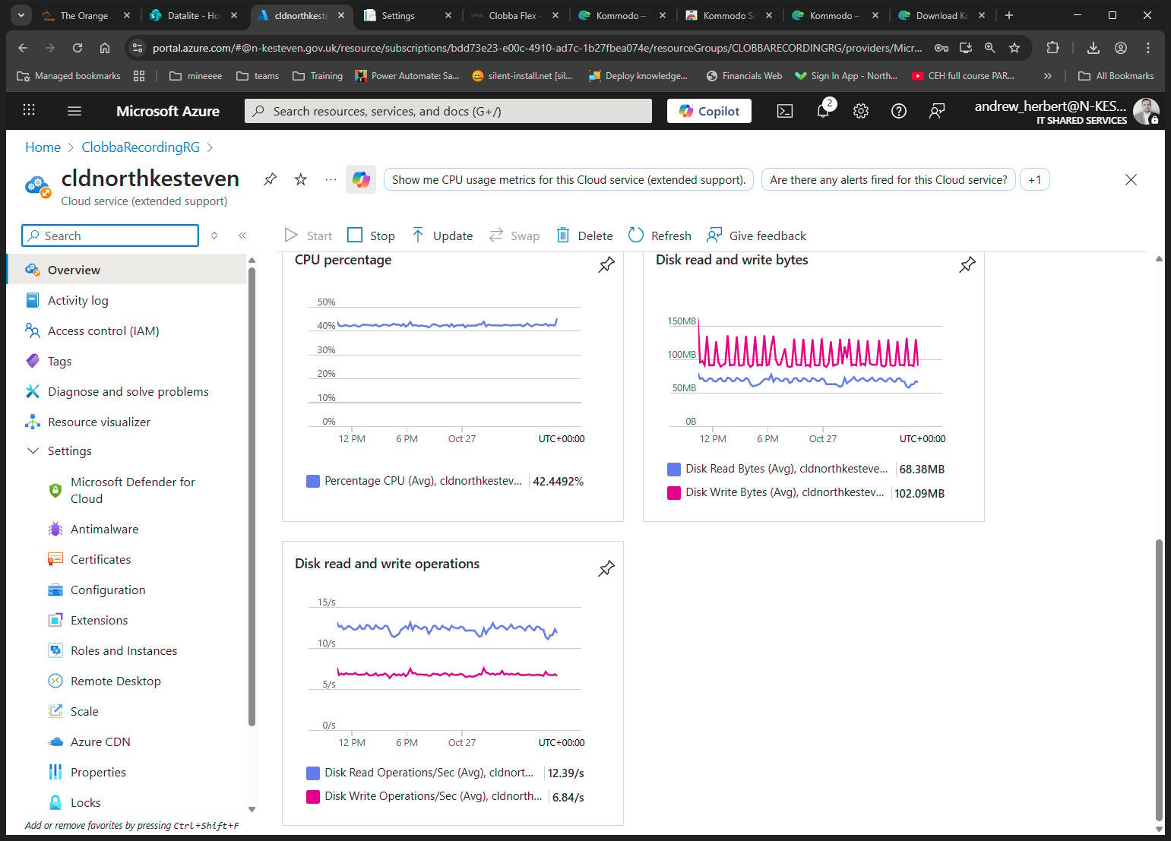Image resolution: width=1171 pixels, height=841 pixels.
Task: Open the notifications bell
Action: 823,111
